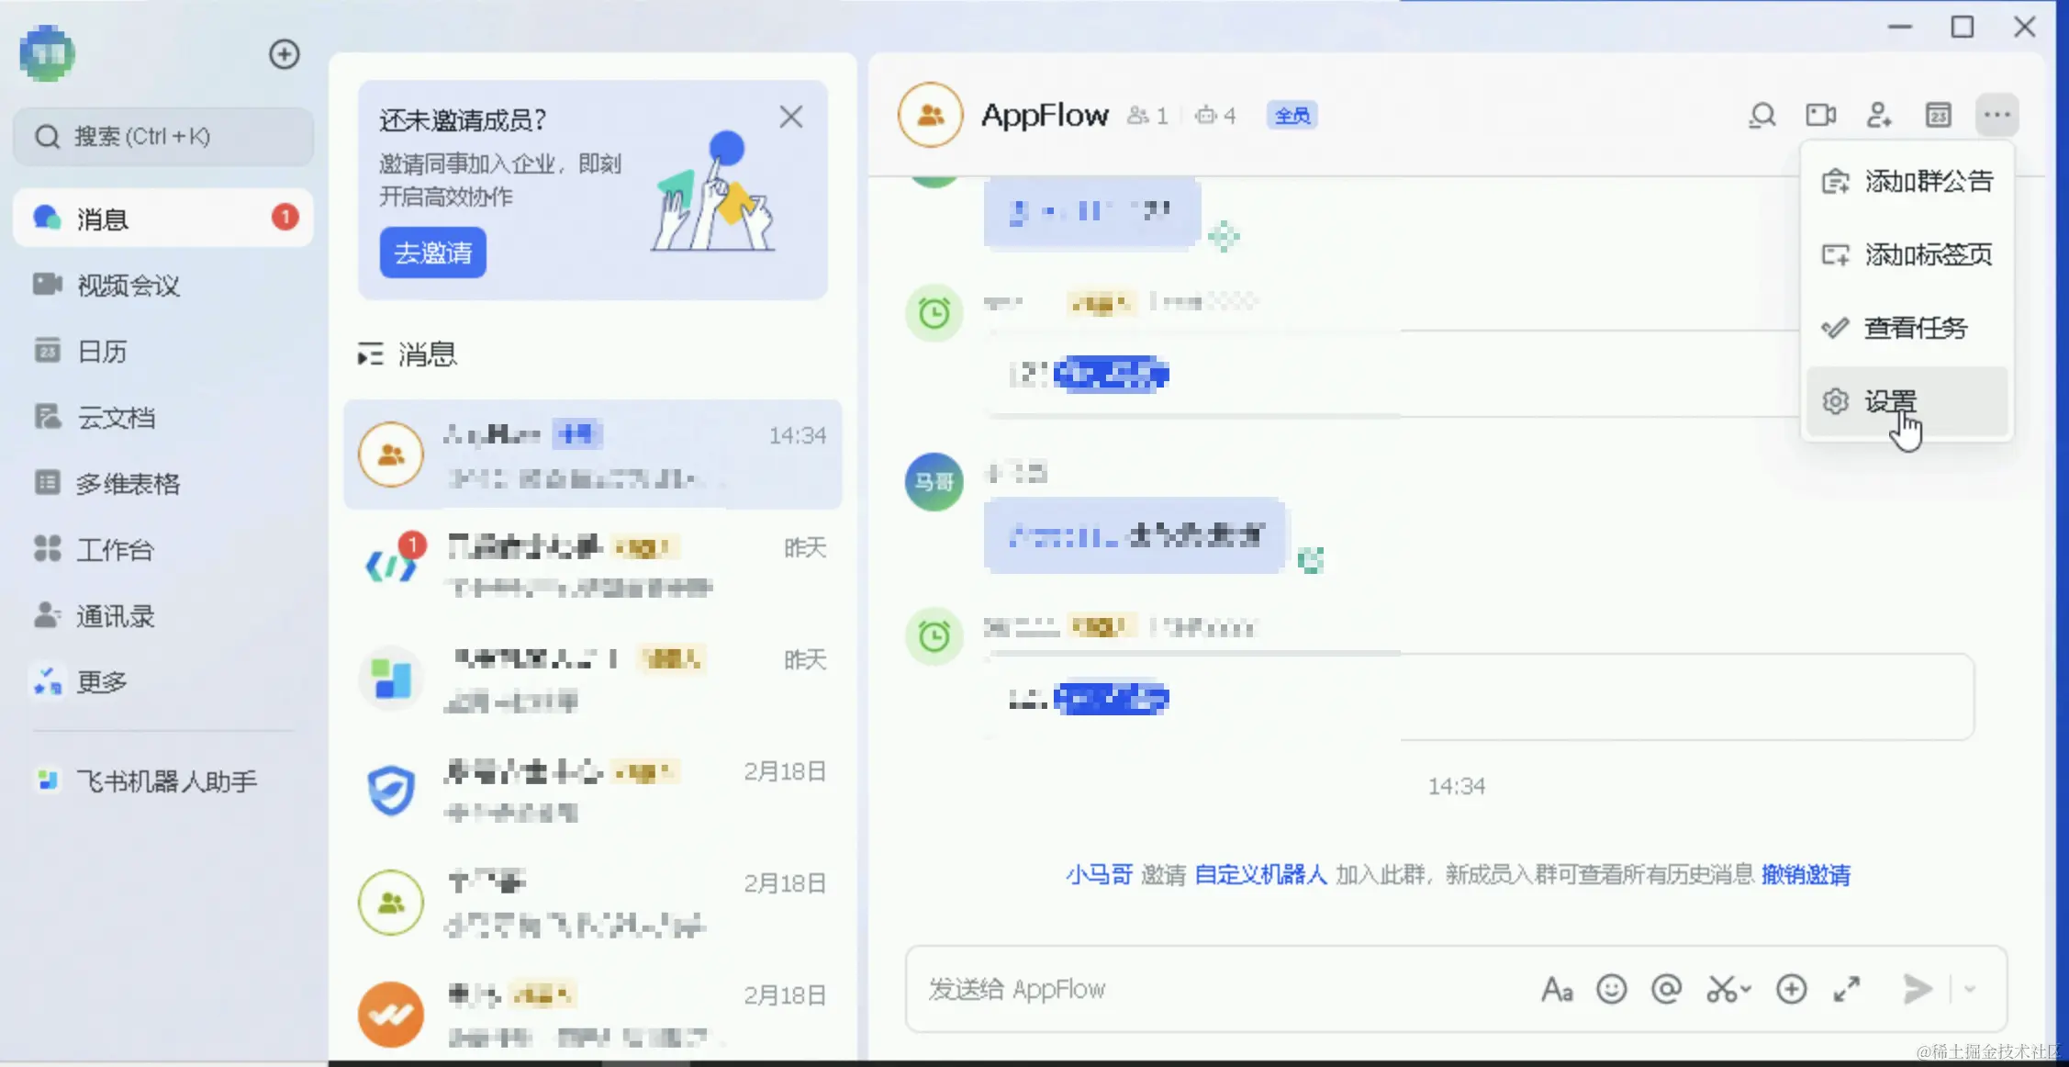
Task: Dismiss the invite members banner
Action: 790,118
